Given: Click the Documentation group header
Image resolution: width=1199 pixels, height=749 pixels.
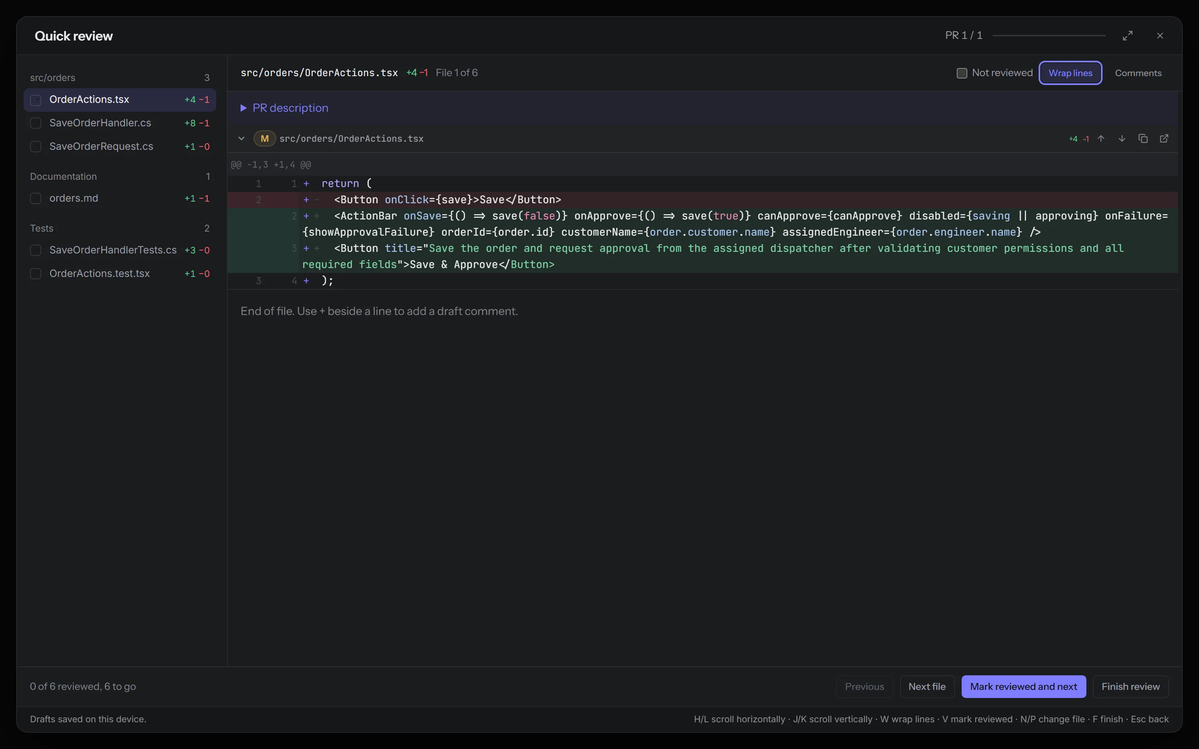Looking at the screenshot, I should coord(120,177).
